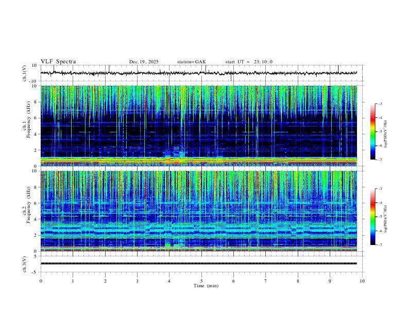Click the "8" kHz tick on ch.1 spectrogram
This screenshot has width=408, height=315.
(36, 102)
